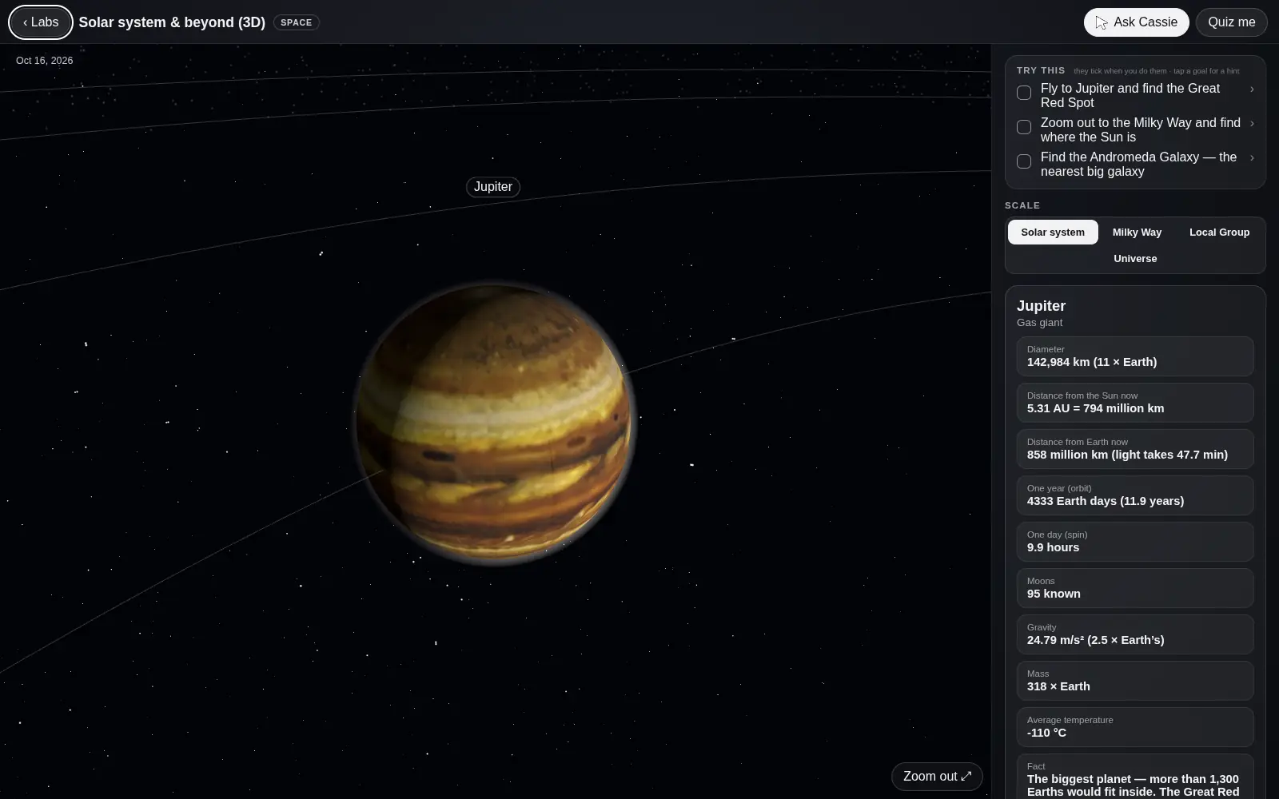Click the date 'Oct 16, 2026'
Viewport: 1279px width, 799px height.
click(x=45, y=61)
